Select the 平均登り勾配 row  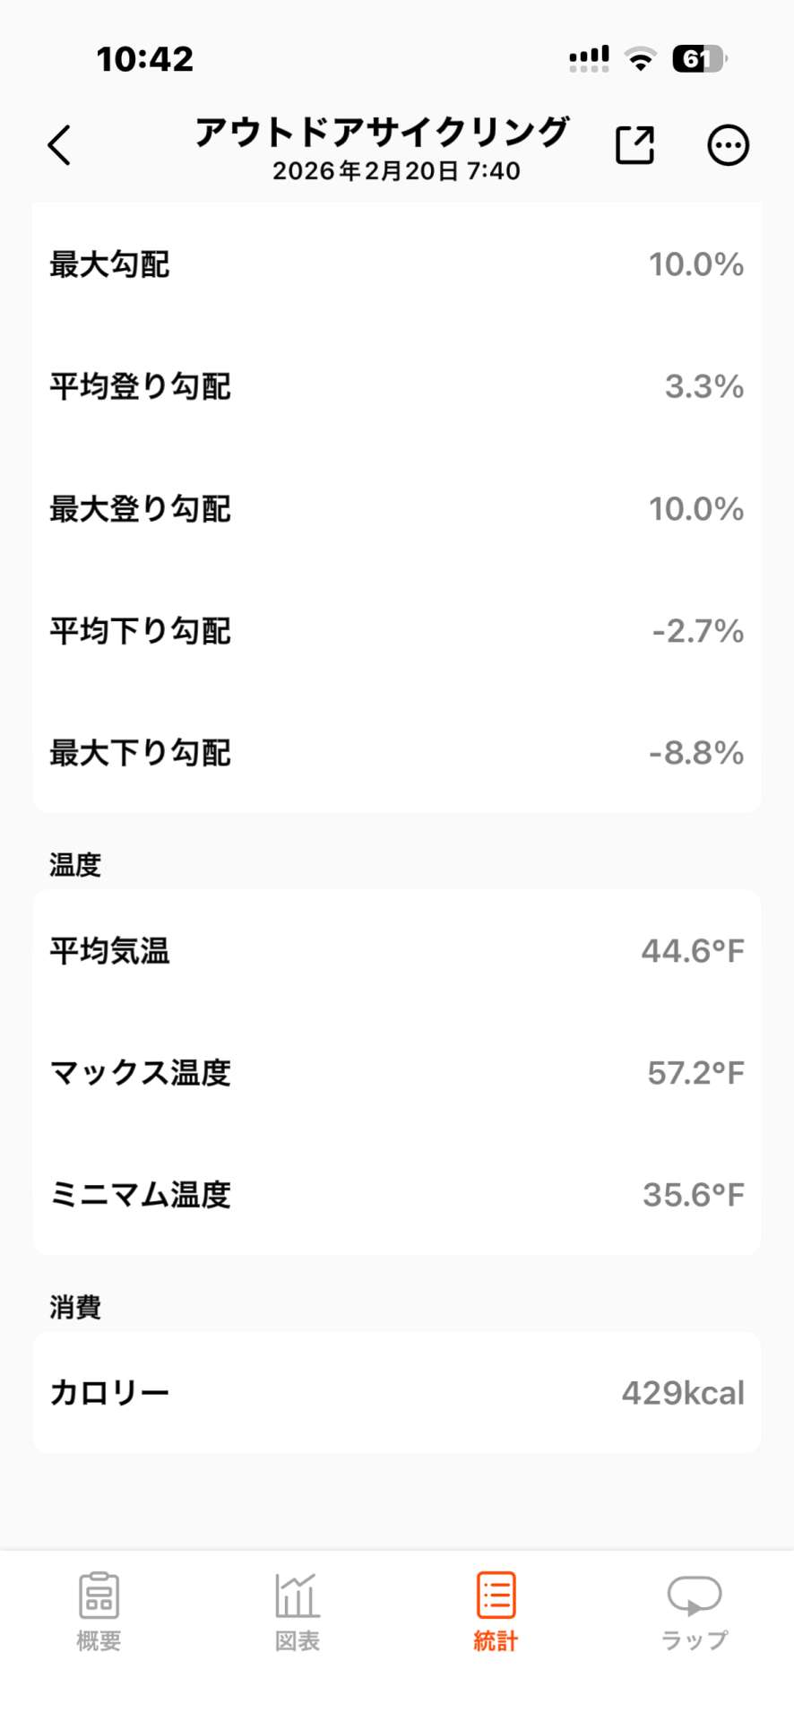pos(396,386)
